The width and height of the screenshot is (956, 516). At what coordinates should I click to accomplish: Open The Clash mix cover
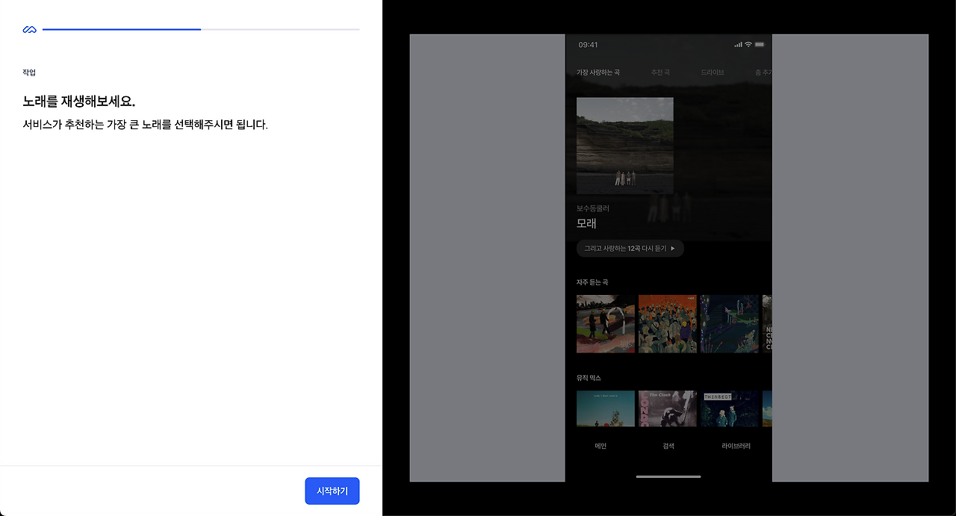click(668, 408)
